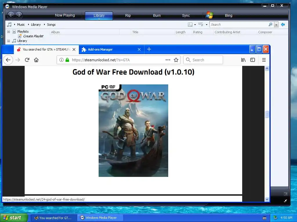The image size is (297, 222).
Task: Open Media Player search options dropdown
Action: [276, 25]
